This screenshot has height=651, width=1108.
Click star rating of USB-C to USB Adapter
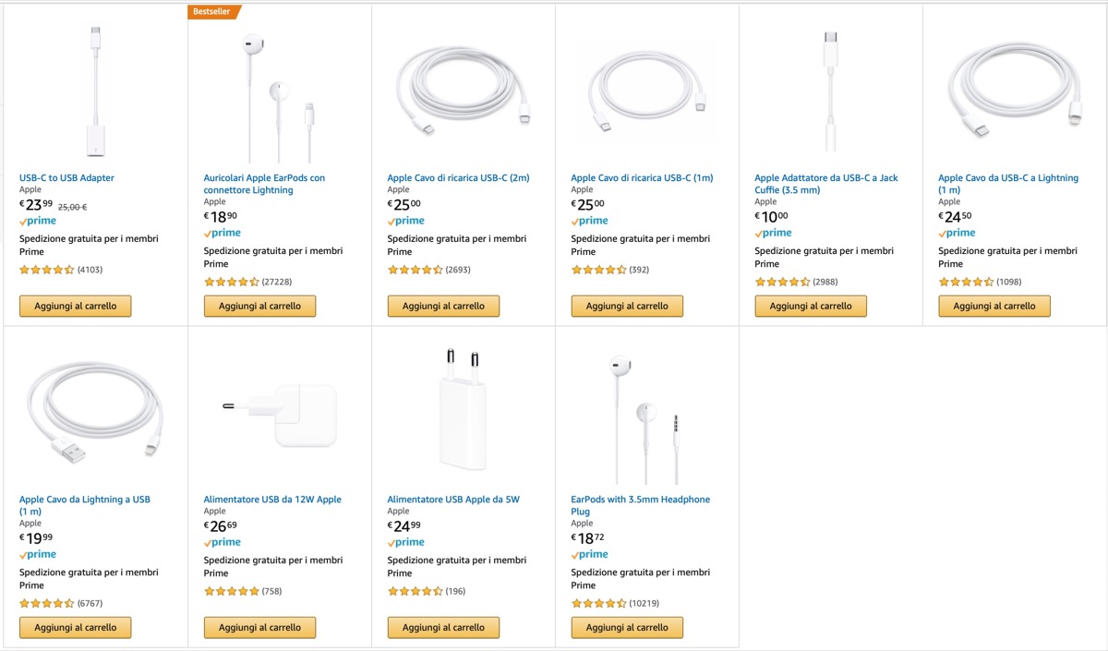[x=46, y=270]
